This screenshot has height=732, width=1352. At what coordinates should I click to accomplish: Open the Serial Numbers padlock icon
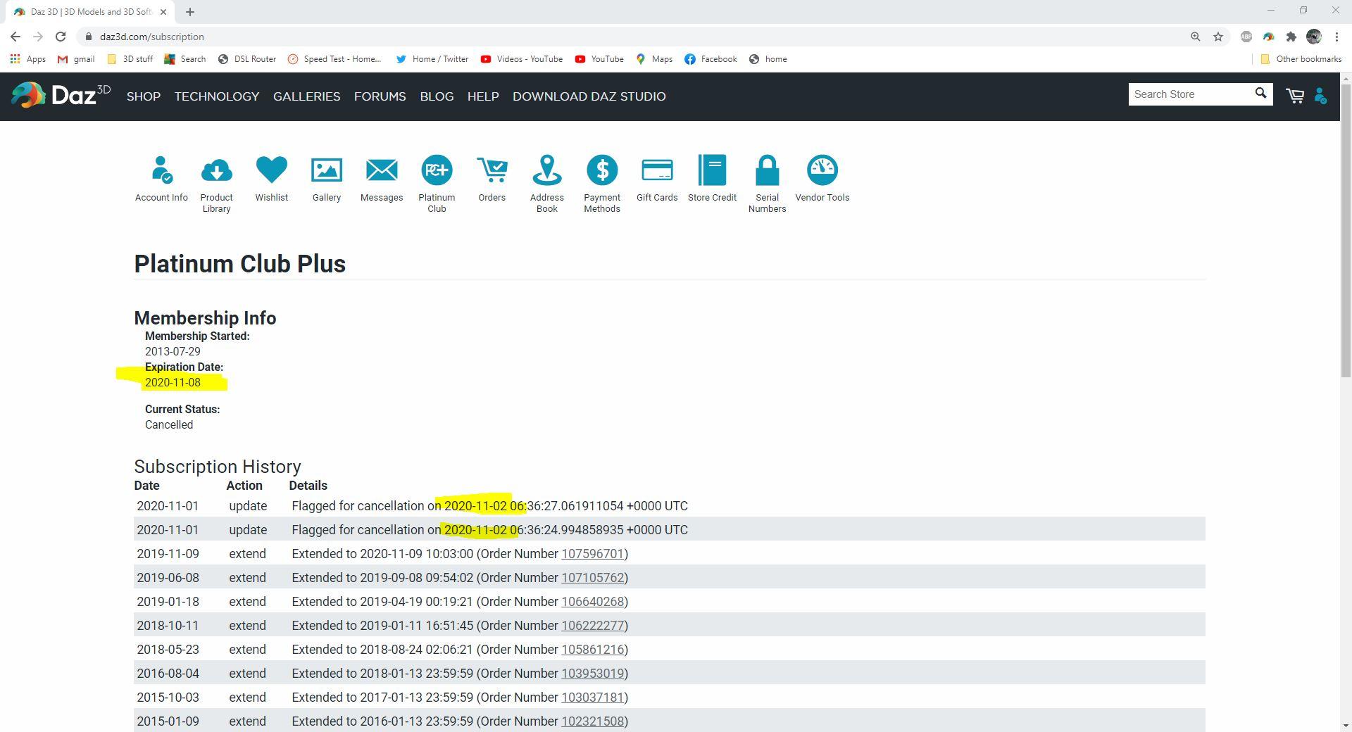[767, 170]
